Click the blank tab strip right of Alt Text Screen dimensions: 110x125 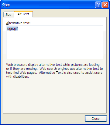tap(70, 14)
